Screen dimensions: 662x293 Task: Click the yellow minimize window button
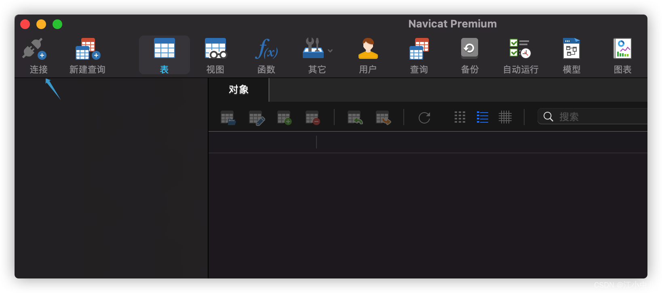[x=41, y=24]
